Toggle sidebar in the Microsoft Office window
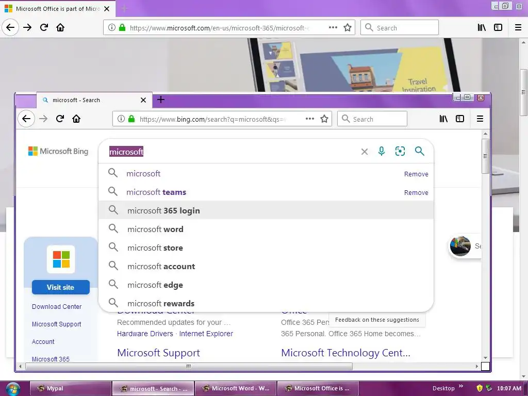This screenshot has width=528, height=396. pos(498,28)
